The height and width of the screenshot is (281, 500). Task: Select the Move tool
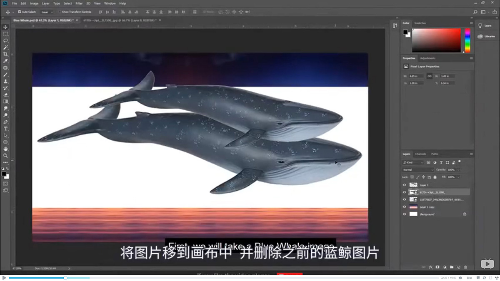(x=5, y=27)
